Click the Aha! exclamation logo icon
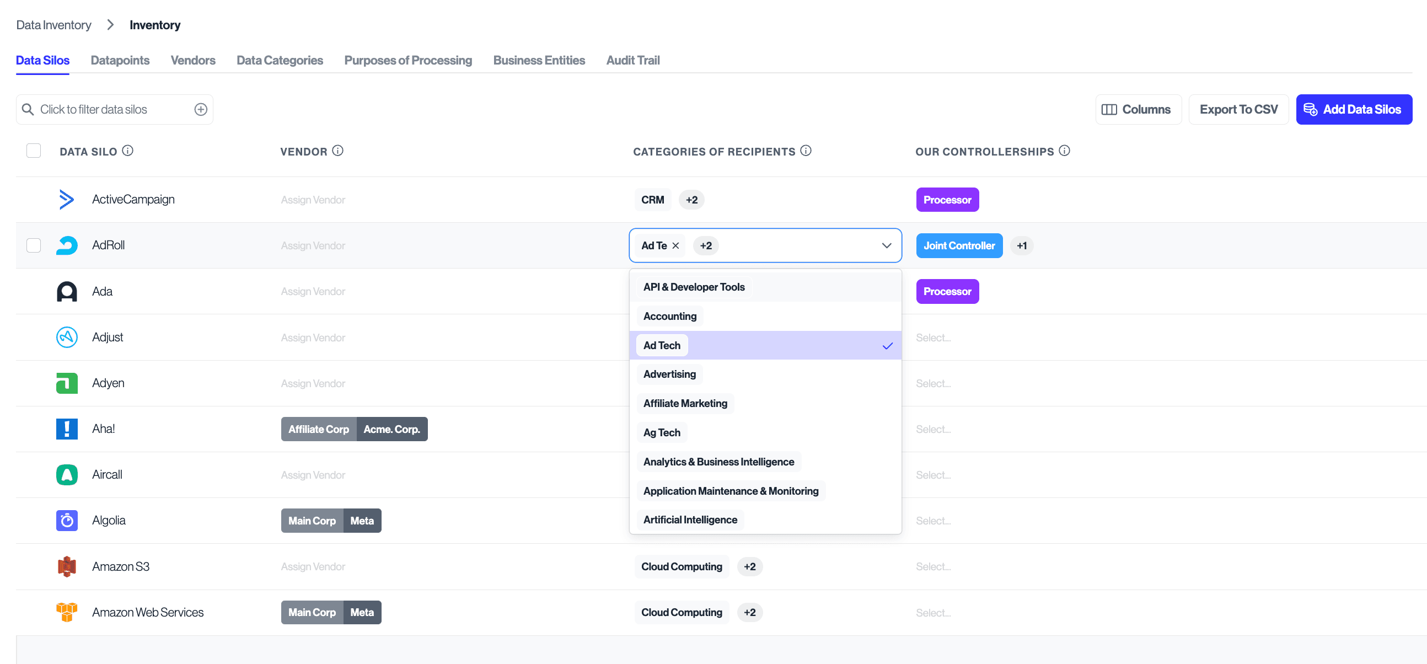Image resolution: width=1427 pixels, height=664 pixels. pyautogui.click(x=67, y=429)
